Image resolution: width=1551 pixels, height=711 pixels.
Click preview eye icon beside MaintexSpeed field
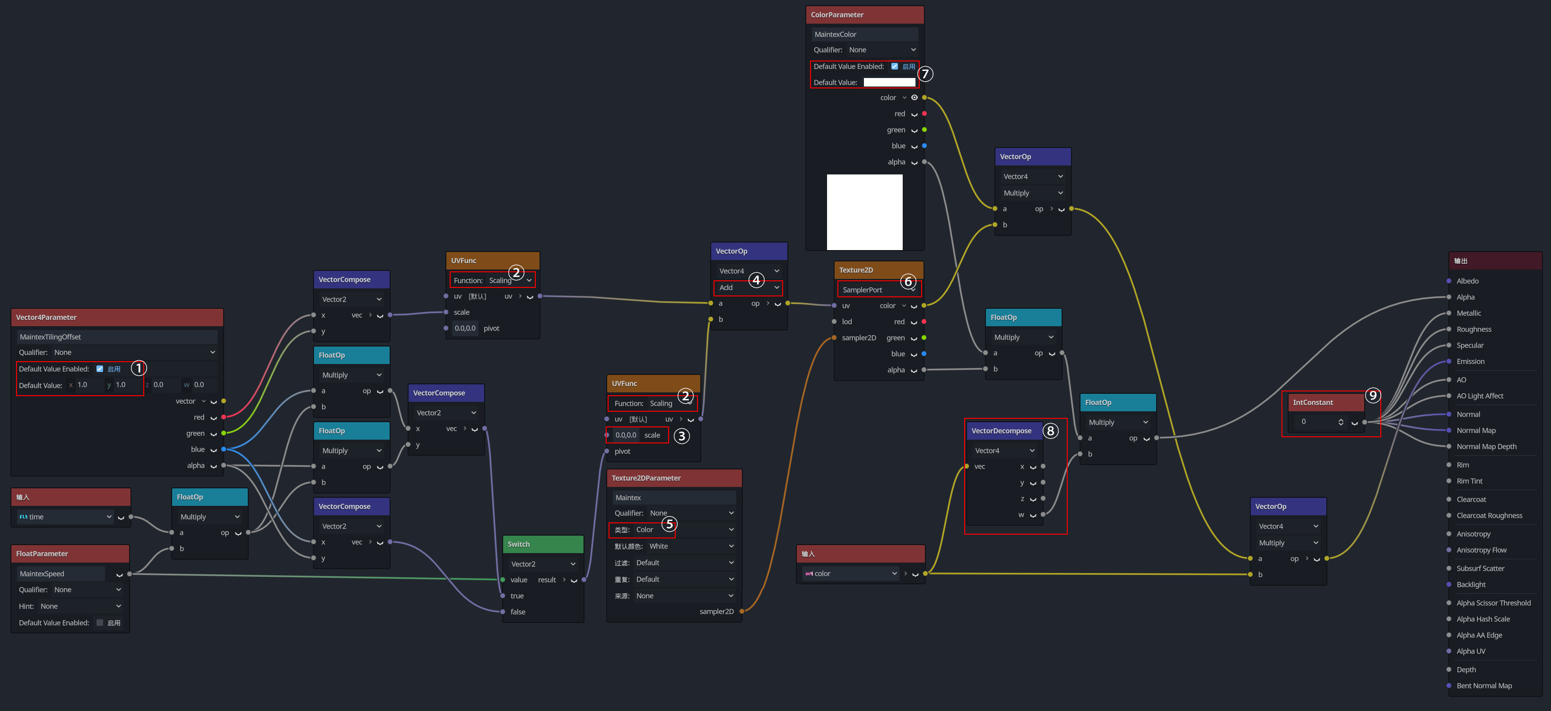click(119, 574)
